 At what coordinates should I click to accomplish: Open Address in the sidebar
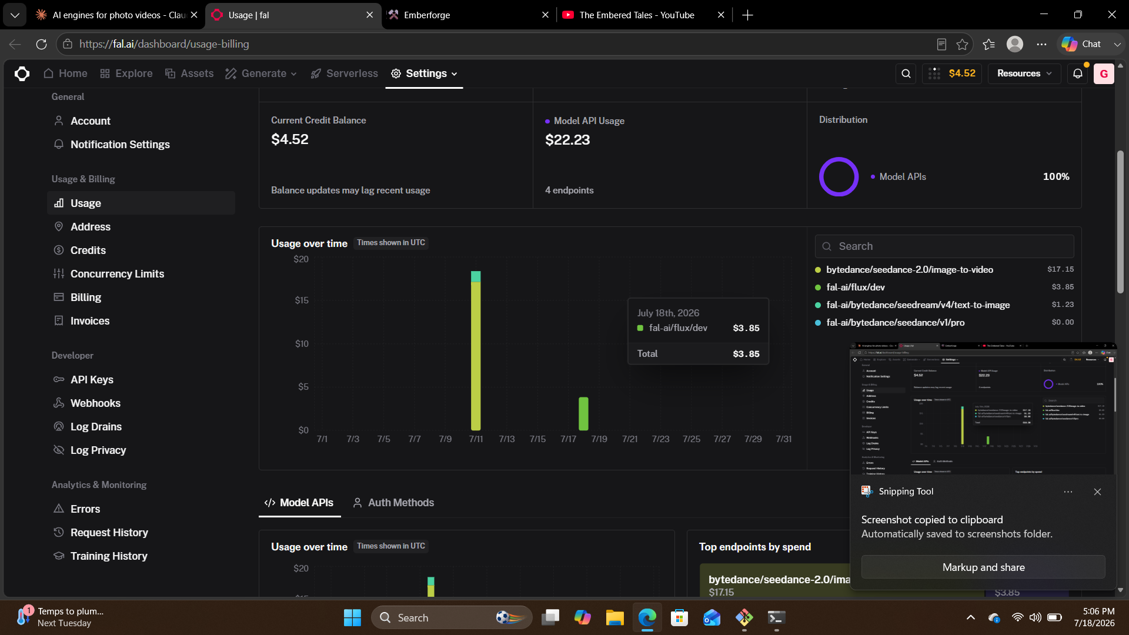[141, 226]
